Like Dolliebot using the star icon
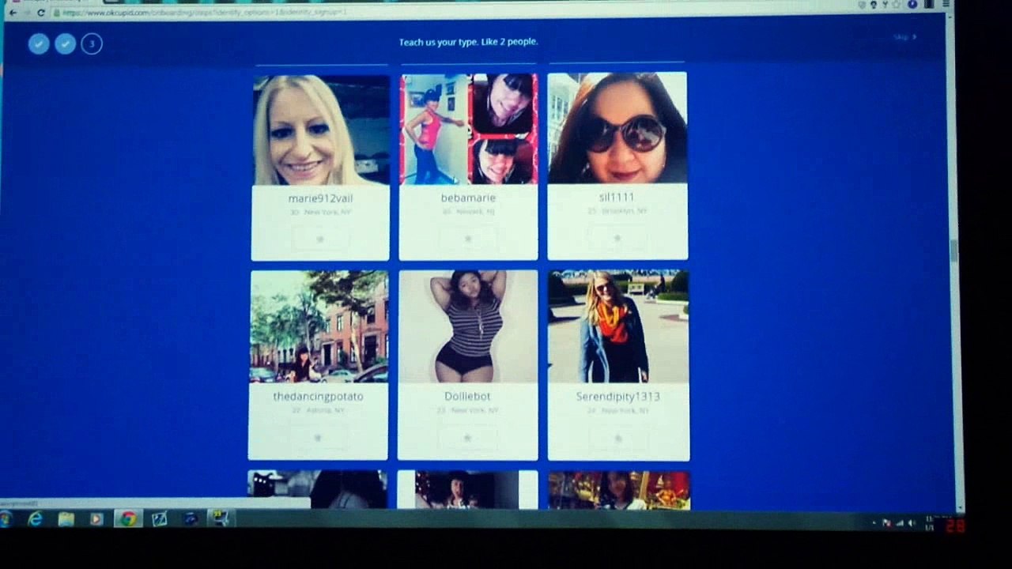Viewport: 1012px width, 569px height. 467,438
